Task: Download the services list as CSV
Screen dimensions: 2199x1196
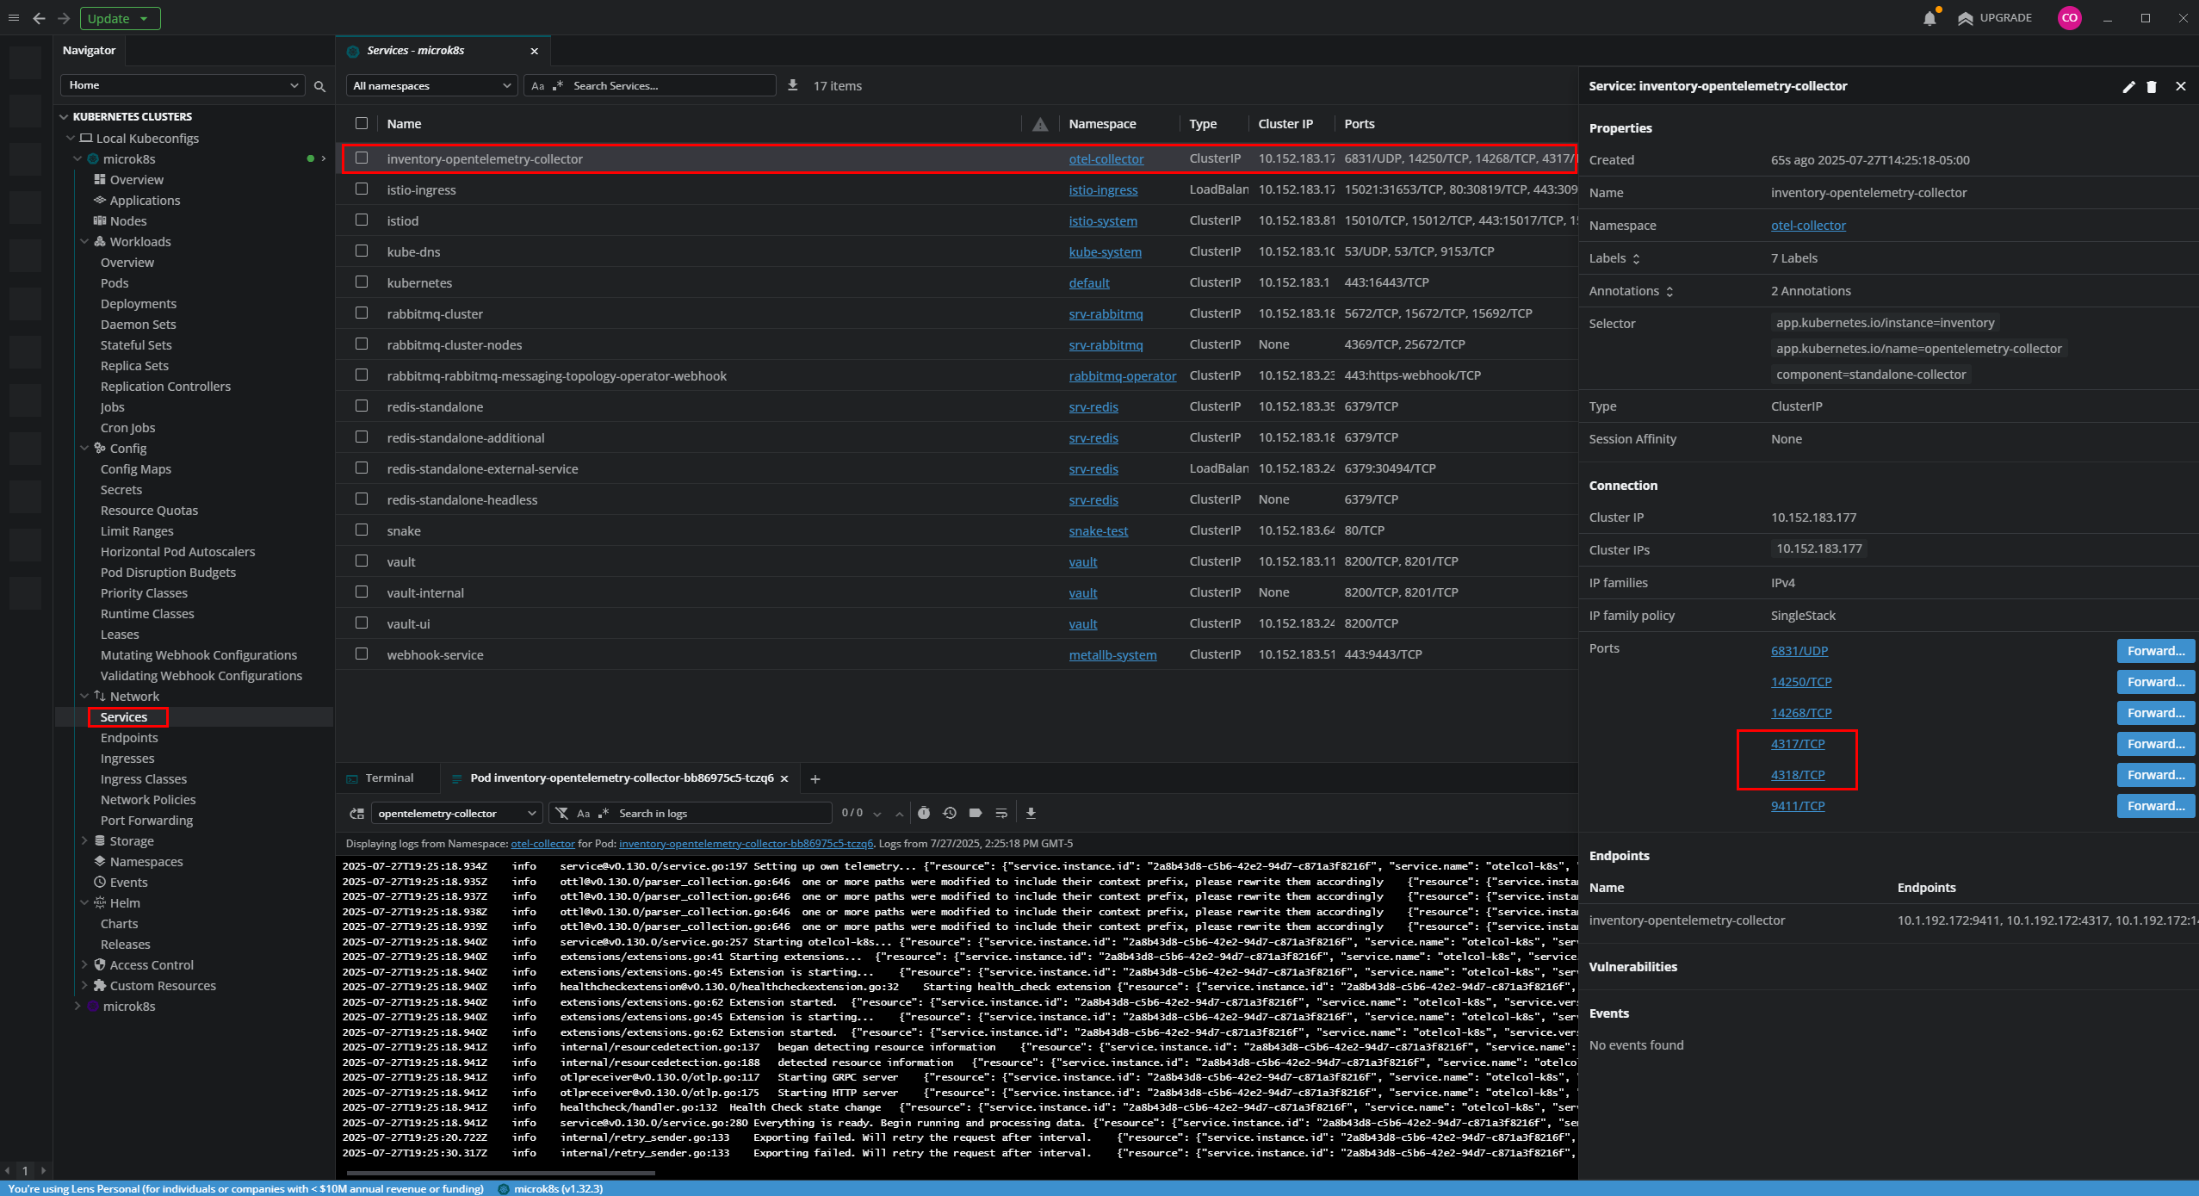Action: 793,85
